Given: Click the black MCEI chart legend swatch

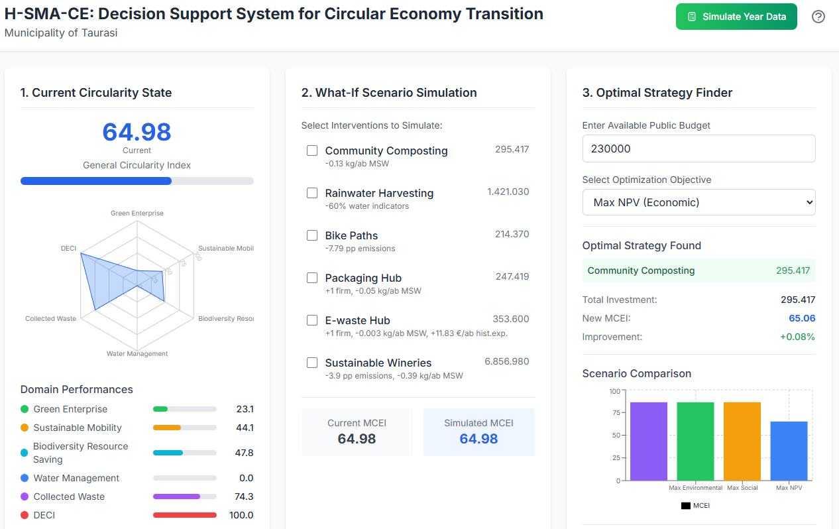Looking at the screenshot, I should click(686, 506).
